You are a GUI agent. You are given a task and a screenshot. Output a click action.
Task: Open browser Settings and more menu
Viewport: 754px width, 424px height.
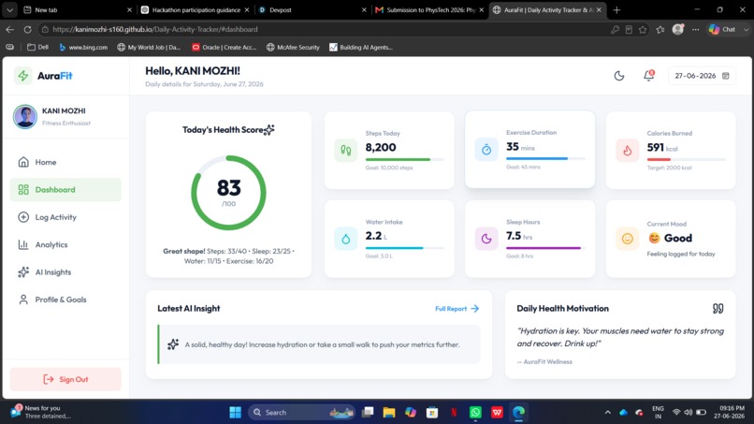(695, 29)
